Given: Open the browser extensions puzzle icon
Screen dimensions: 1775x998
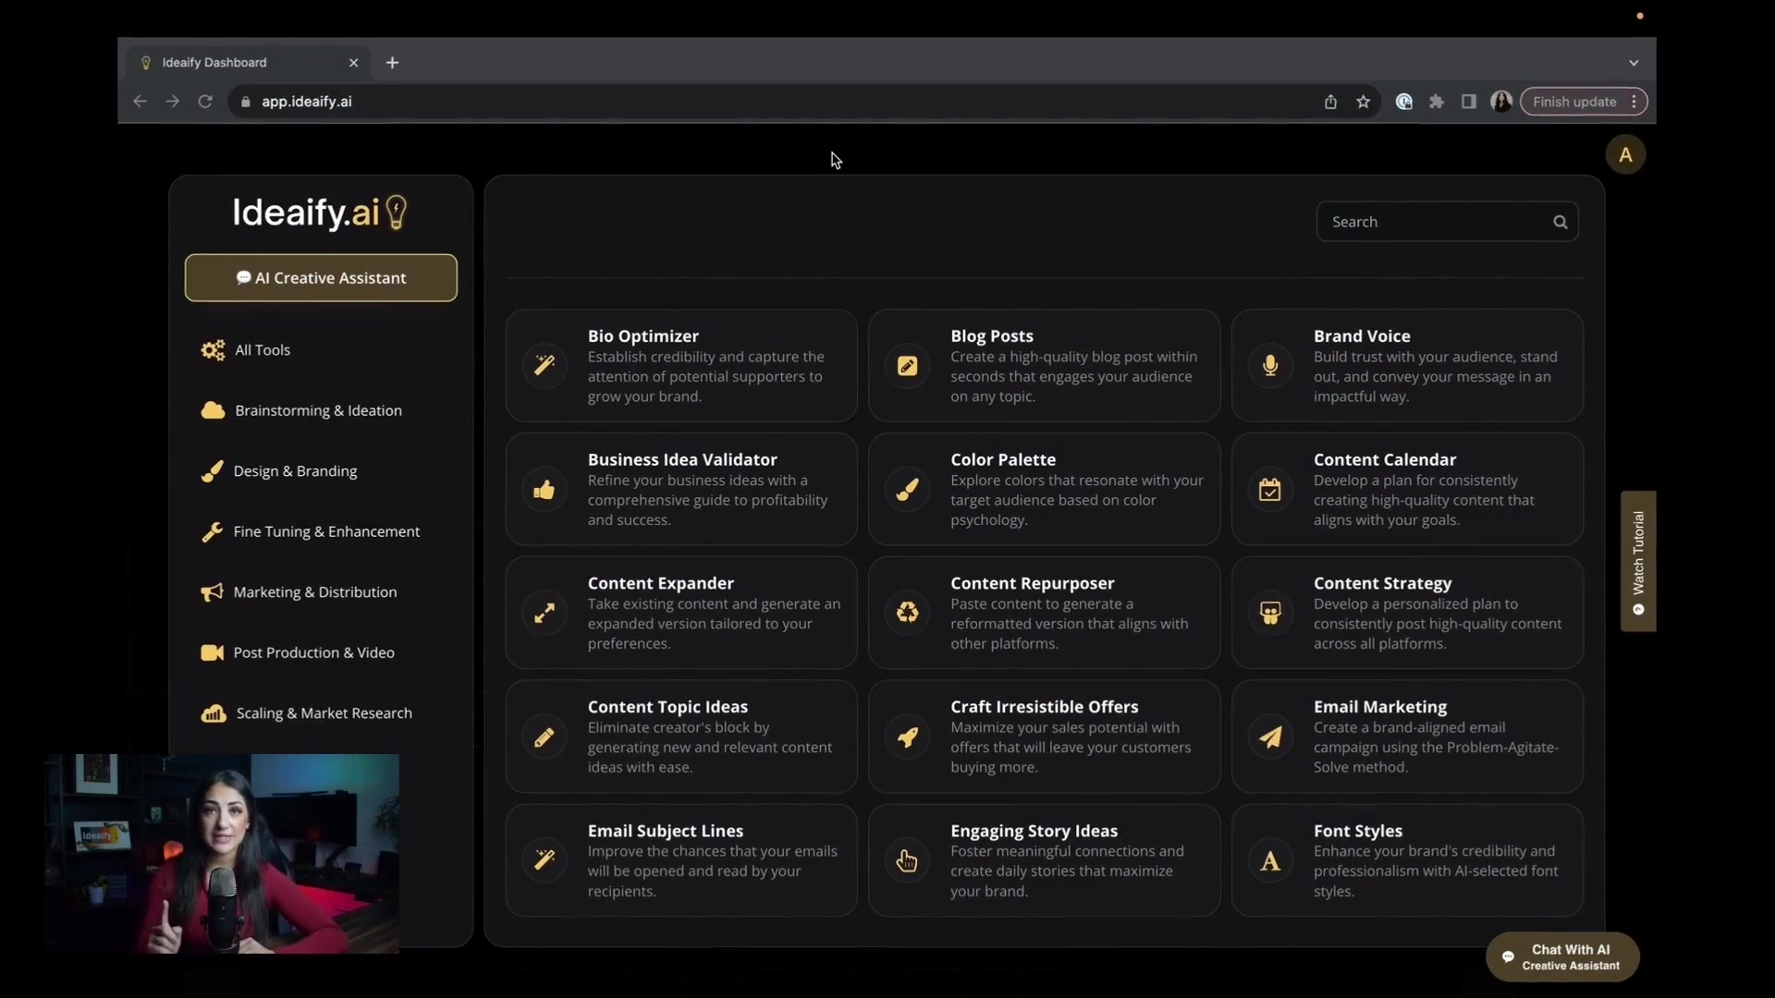Looking at the screenshot, I should pos(1437,102).
